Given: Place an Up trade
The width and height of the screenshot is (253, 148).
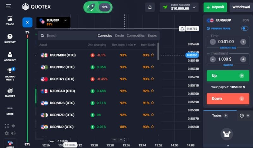Looking at the screenshot, I should coord(228,76).
